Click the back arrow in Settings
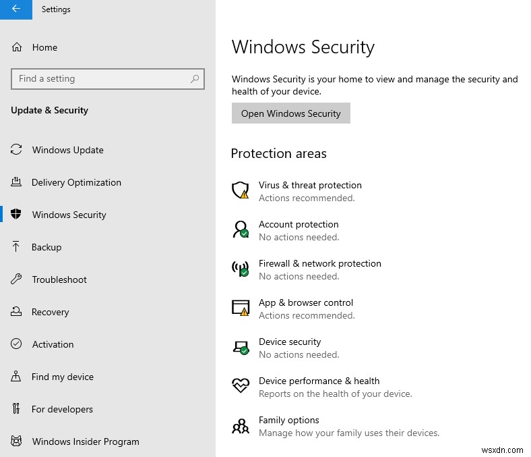Viewport: 531px width, 457px height. (16, 9)
